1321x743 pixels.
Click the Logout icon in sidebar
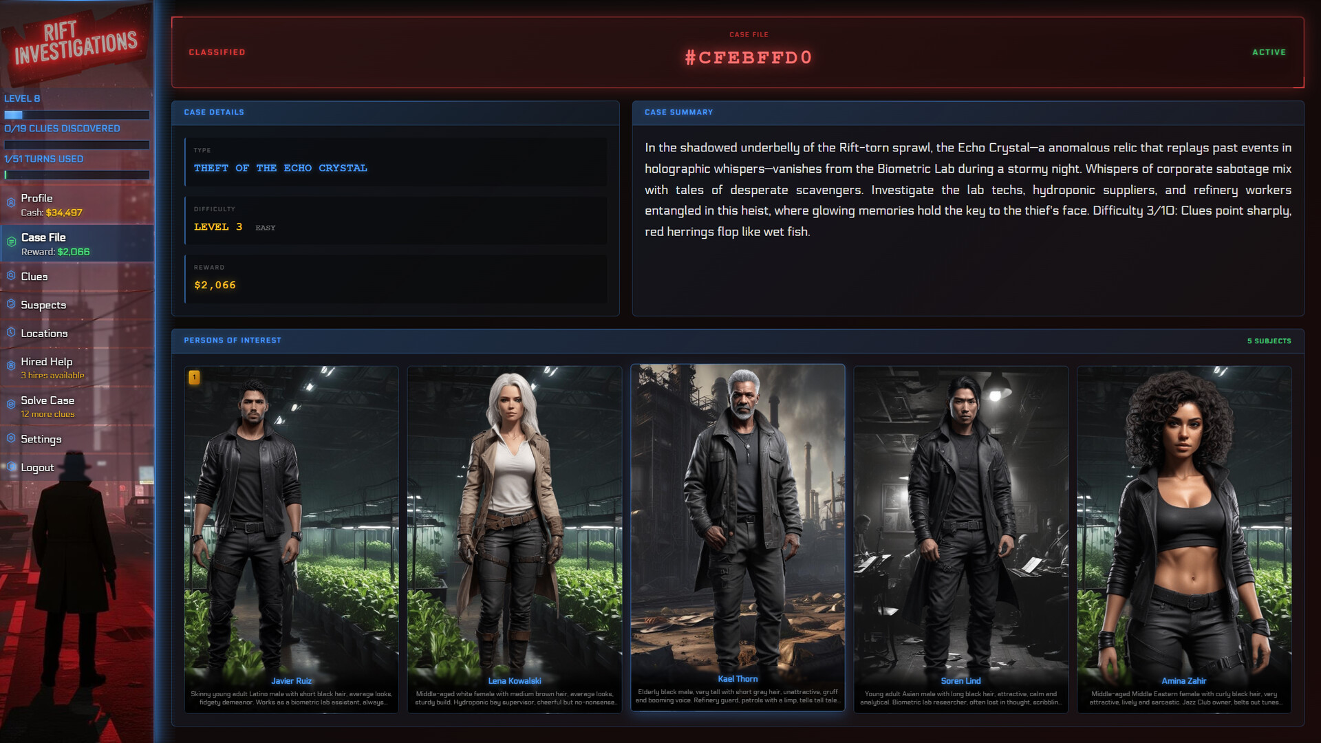pos(11,466)
